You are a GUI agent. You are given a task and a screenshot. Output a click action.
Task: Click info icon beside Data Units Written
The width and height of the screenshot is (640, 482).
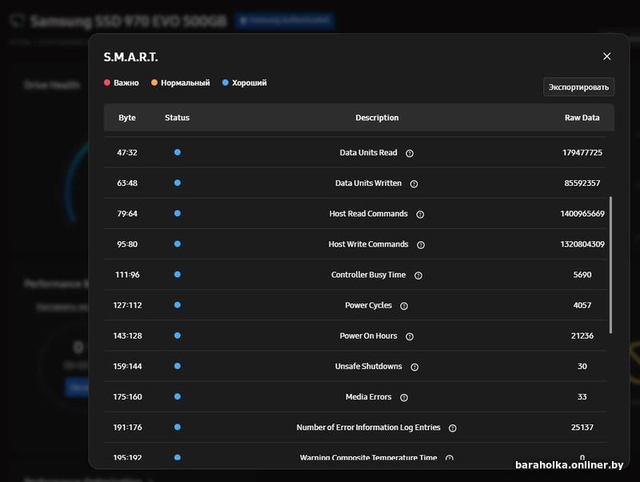point(414,183)
